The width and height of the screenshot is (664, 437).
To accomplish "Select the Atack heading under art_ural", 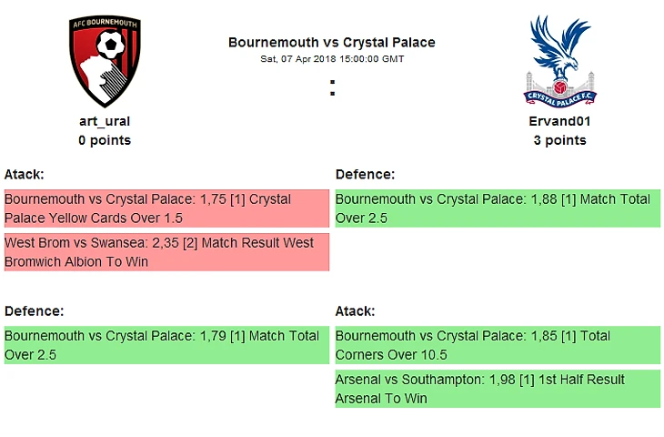I will pyautogui.click(x=25, y=174).
